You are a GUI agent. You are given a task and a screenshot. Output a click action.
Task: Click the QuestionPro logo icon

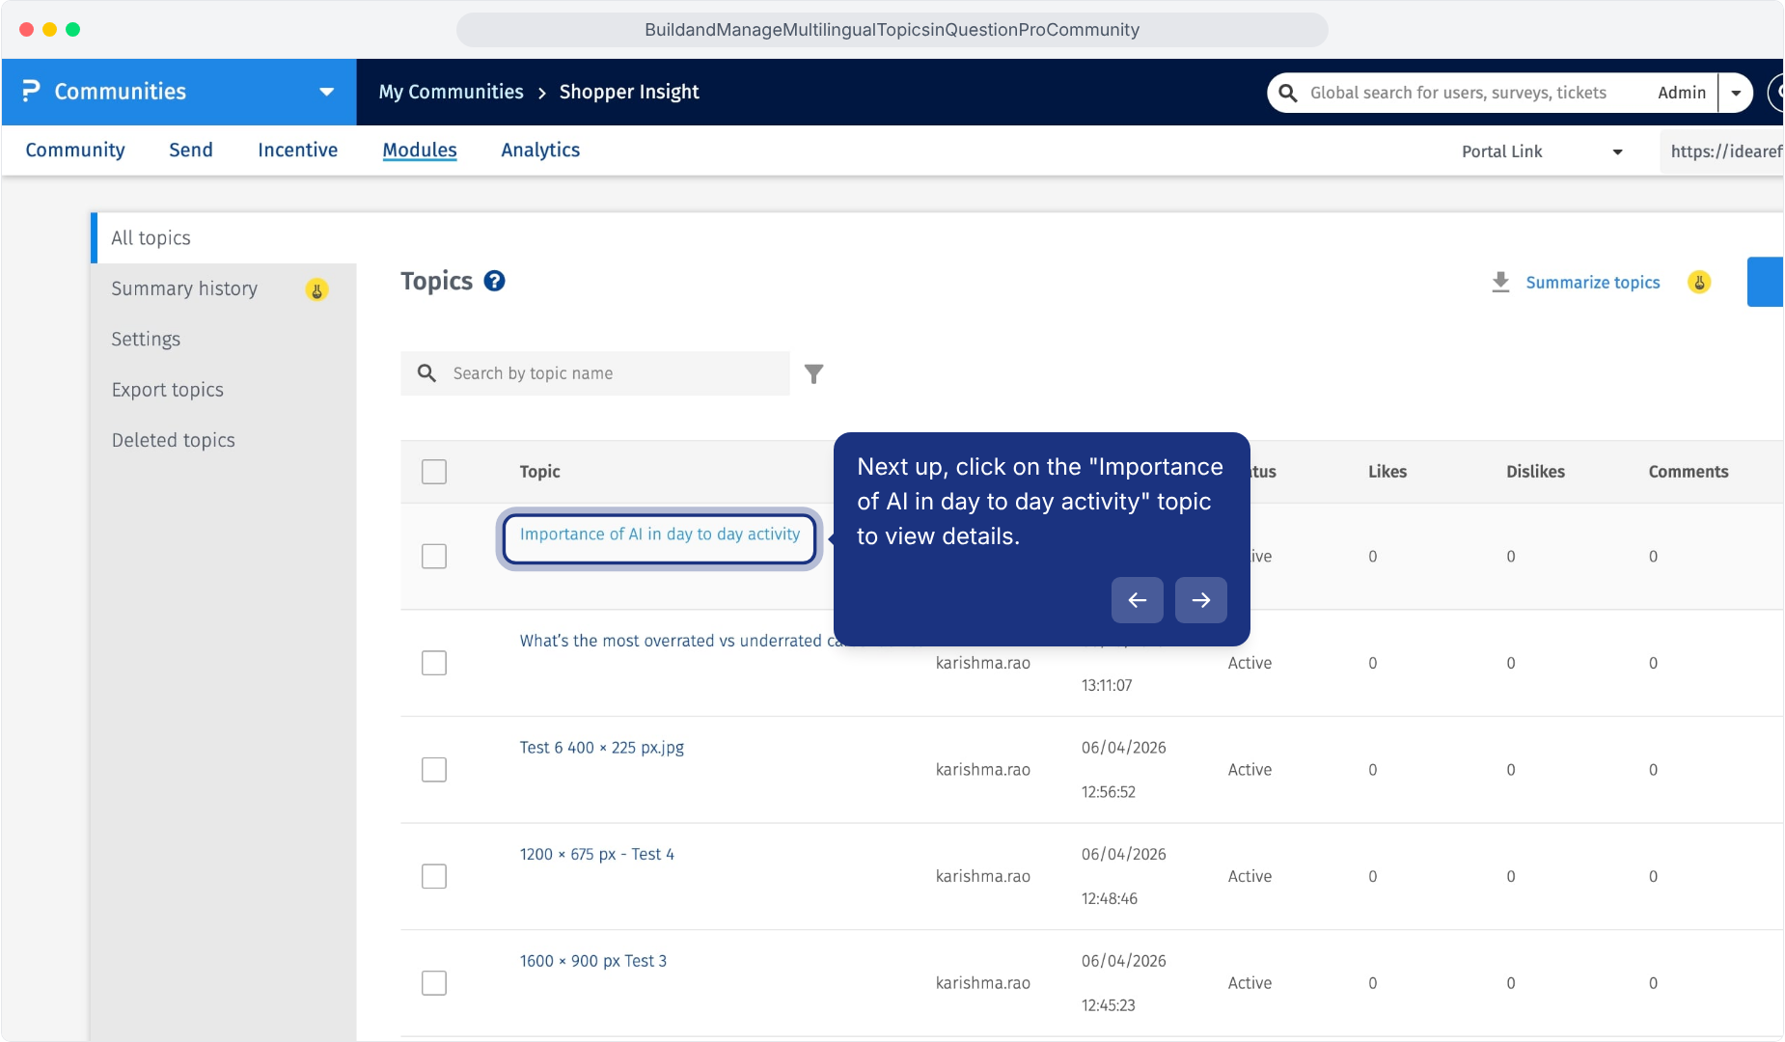coord(31,91)
